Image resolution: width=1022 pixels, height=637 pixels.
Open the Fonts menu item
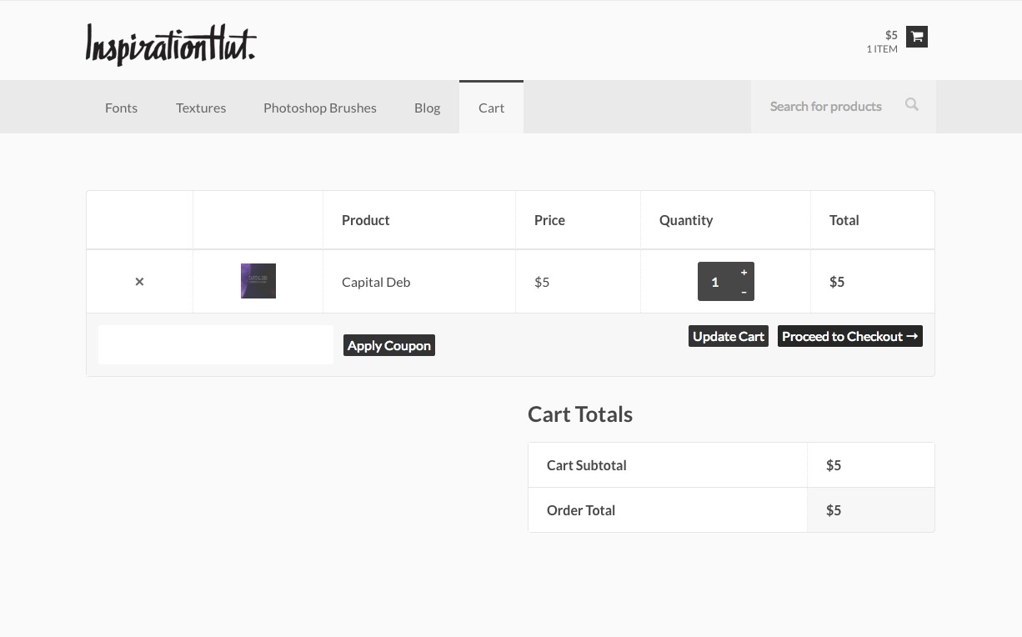(x=121, y=108)
